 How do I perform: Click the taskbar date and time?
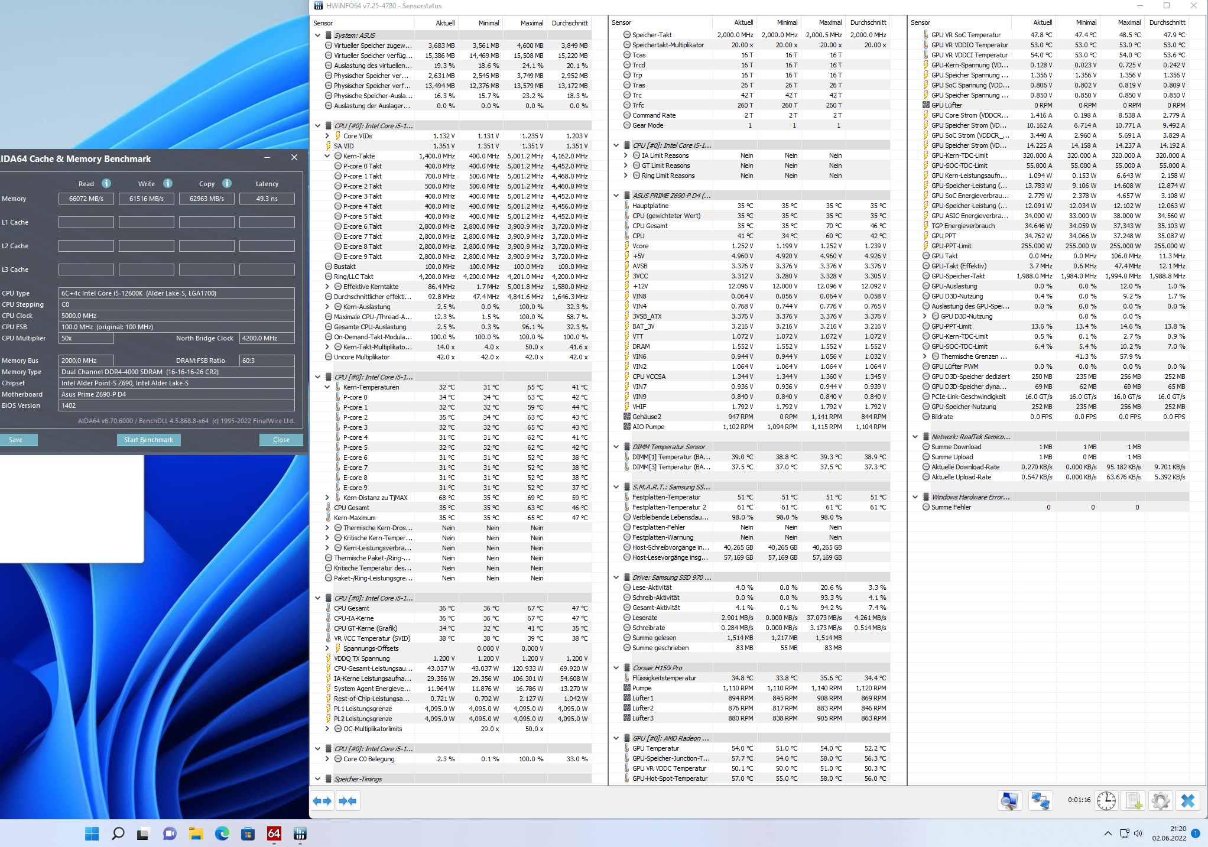[1169, 833]
